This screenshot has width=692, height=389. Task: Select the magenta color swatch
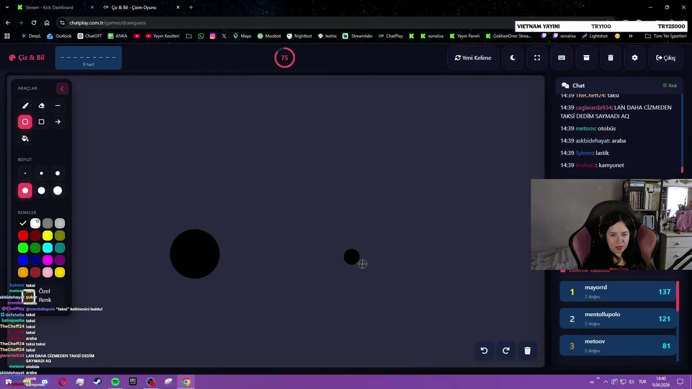[48, 260]
